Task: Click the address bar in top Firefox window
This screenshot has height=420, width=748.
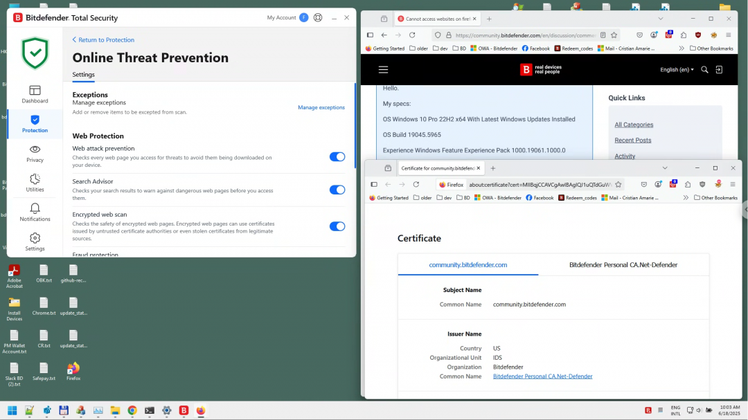Action: [525, 35]
